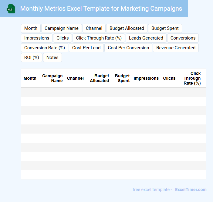
Task: Open the ExcelTimer.com link
Action: (191, 190)
